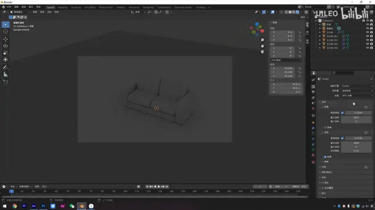Switch to the UV Editing workspace tab
Viewport: 375px width, 210px height.
pos(90,7)
